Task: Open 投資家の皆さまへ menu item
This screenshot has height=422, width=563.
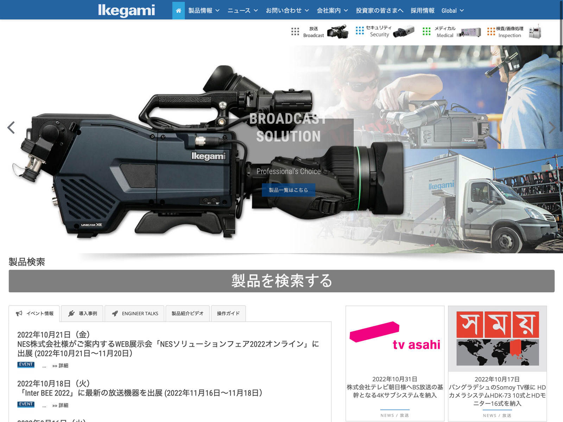Action: (x=379, y=11)
